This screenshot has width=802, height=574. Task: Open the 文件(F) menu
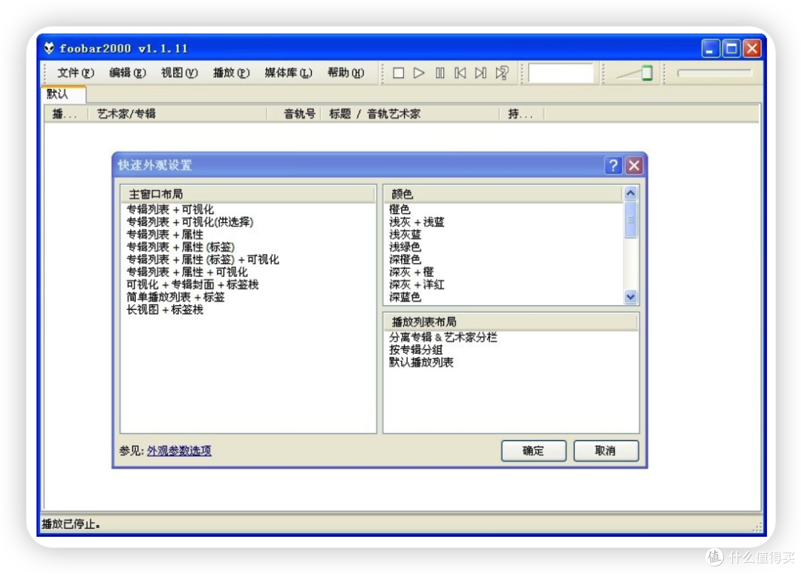pyautogui.click(x=76, y=73)
